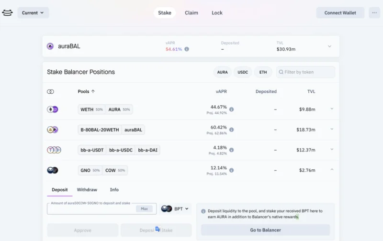Show vAPR info for 44.67% pool
The height and width of the screenshot is (241, 383).
(x=232, y=110)
